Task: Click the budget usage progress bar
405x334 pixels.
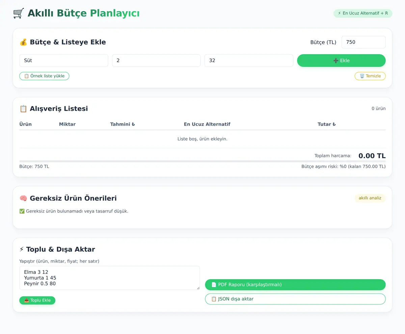Action: click(202, 161)
